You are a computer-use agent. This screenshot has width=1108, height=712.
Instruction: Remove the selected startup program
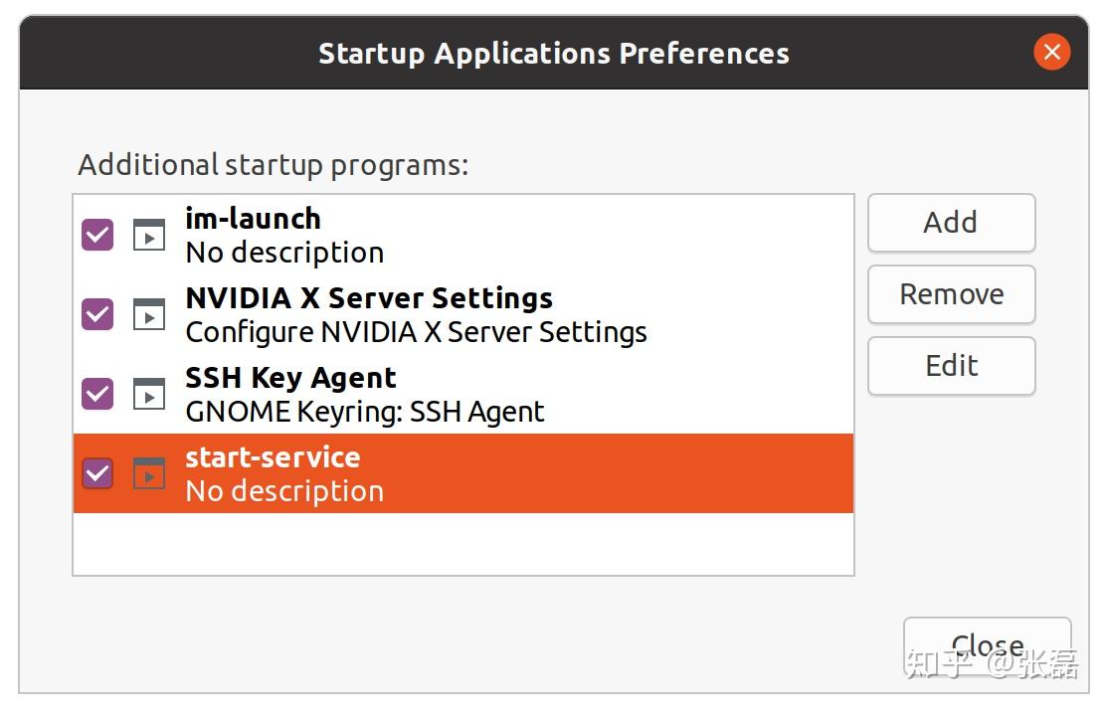951,294
